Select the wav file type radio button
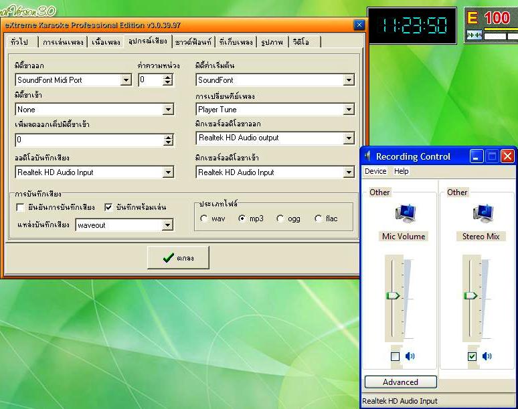The width and height of the screenshot is (518, 409). [x=204, y=219]
